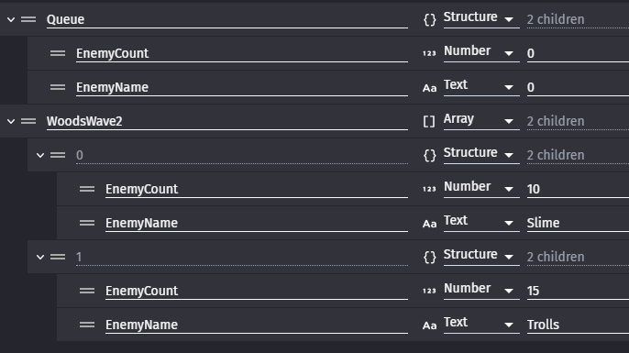Click the drag handle of the Slime EnemyName row

[87, 223]
